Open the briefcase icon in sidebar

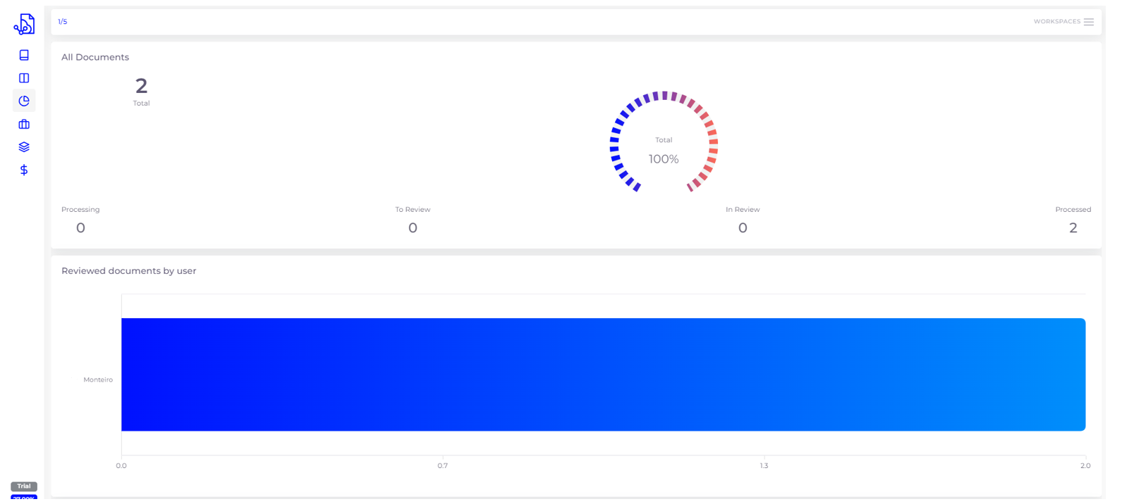pos(24,124)
